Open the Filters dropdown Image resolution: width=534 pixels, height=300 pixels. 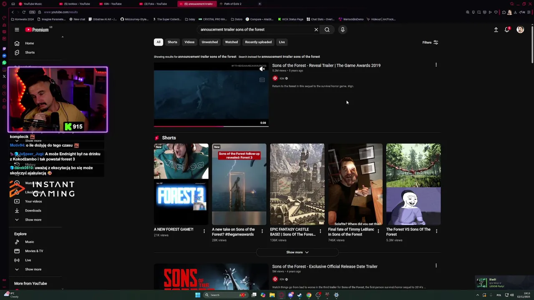[430, 42]
